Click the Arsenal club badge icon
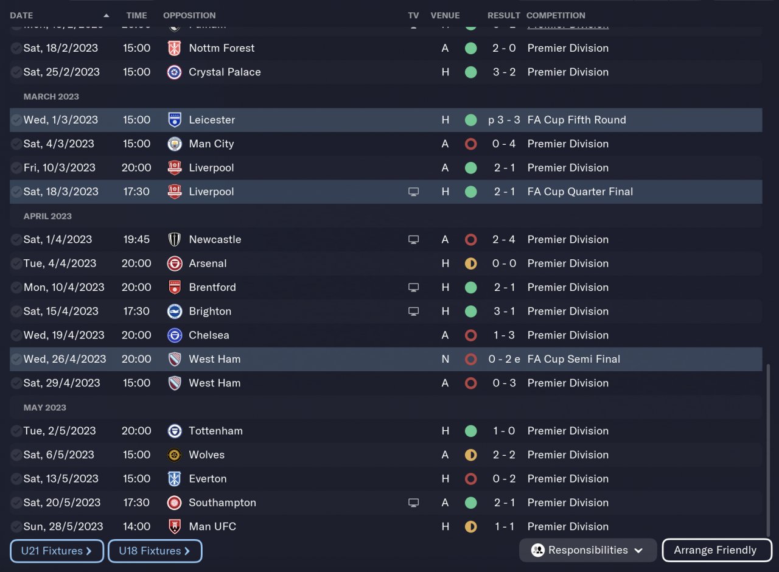 pos(175,263)
